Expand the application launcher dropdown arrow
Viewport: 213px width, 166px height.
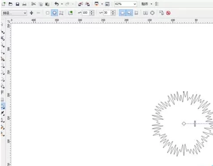coord(102,4)
